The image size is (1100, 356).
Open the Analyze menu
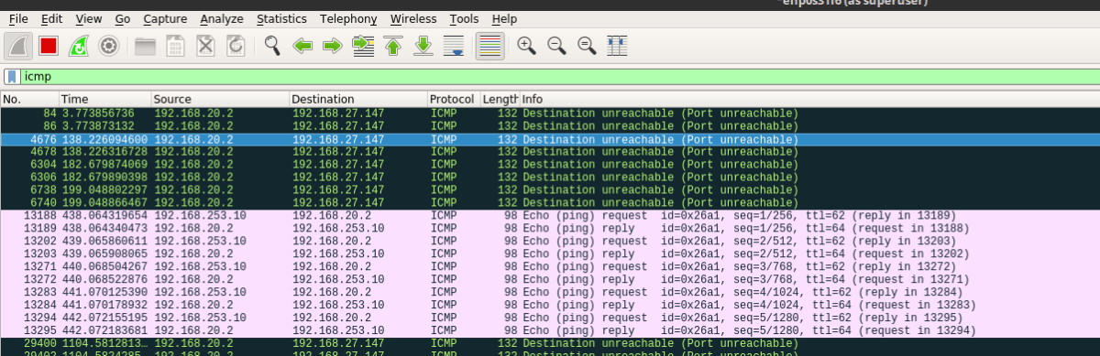pos(222,18)
